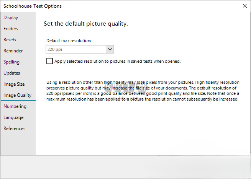This screenshot has height=179, width=251.
Task: Open the Spelling options tab
Action: coord(11,62)
